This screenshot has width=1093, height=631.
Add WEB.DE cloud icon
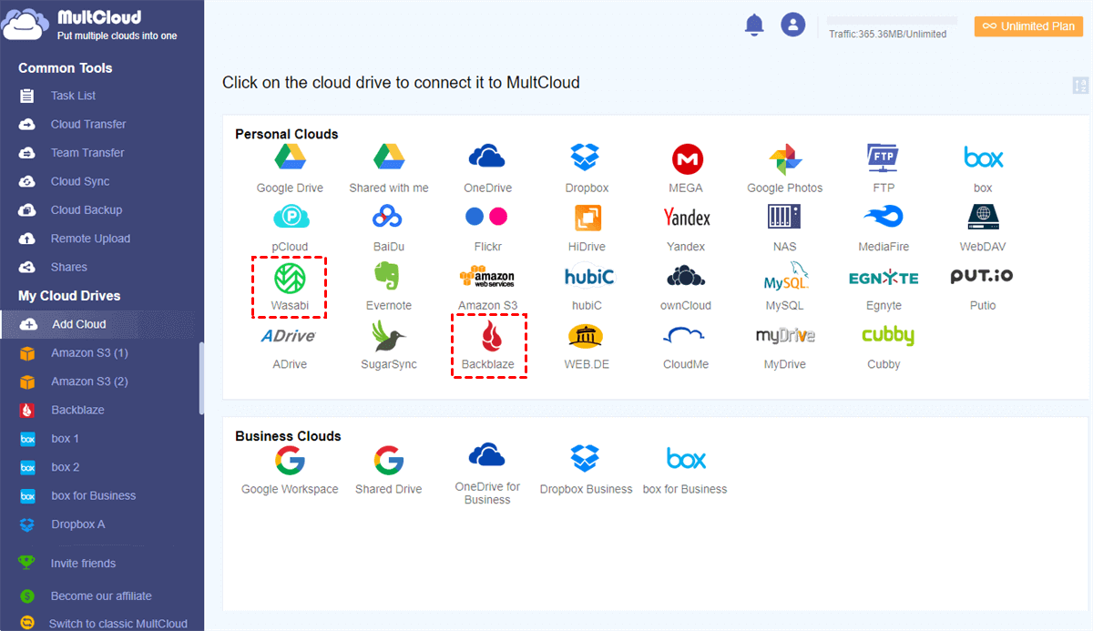(x=587, y=335)
